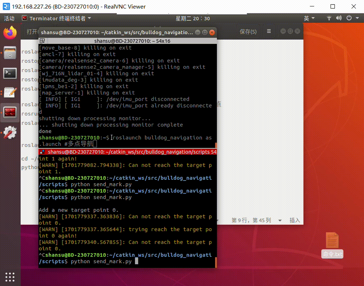Viewport: 364px width, 286px height.
Task: Click the terminal group icon in the top pane titlebar
Action: pos(42,41)
